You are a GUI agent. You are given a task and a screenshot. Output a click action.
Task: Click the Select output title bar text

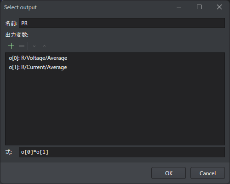20,7
